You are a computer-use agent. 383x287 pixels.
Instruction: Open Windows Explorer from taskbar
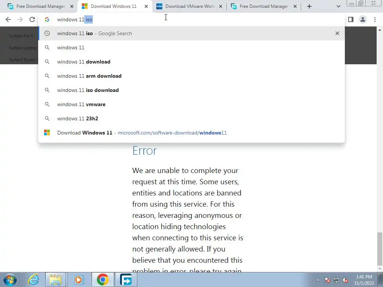pos(55,280)
